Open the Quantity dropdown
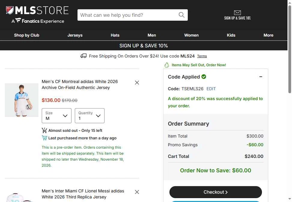The image size is (292, 202). tap(90, 116)
